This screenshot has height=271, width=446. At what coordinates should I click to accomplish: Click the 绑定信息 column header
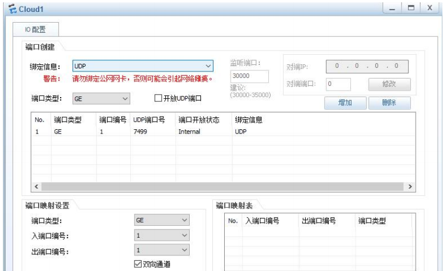[249, 120]
